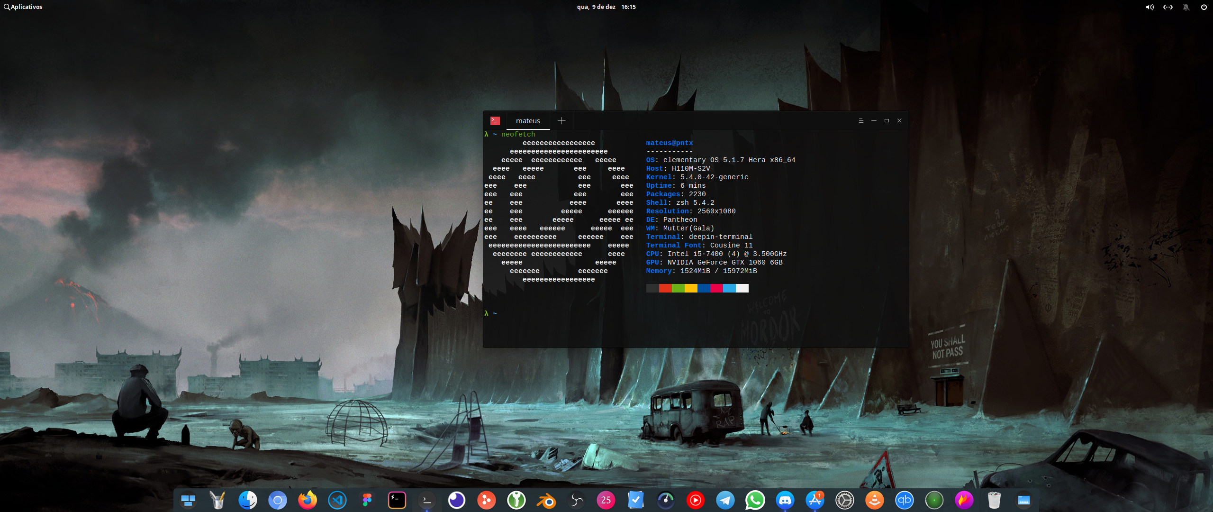Click the '1524MiB / 15972MiB' memory value
This screenshot has width=1213, height=512.
pos(718,271)
